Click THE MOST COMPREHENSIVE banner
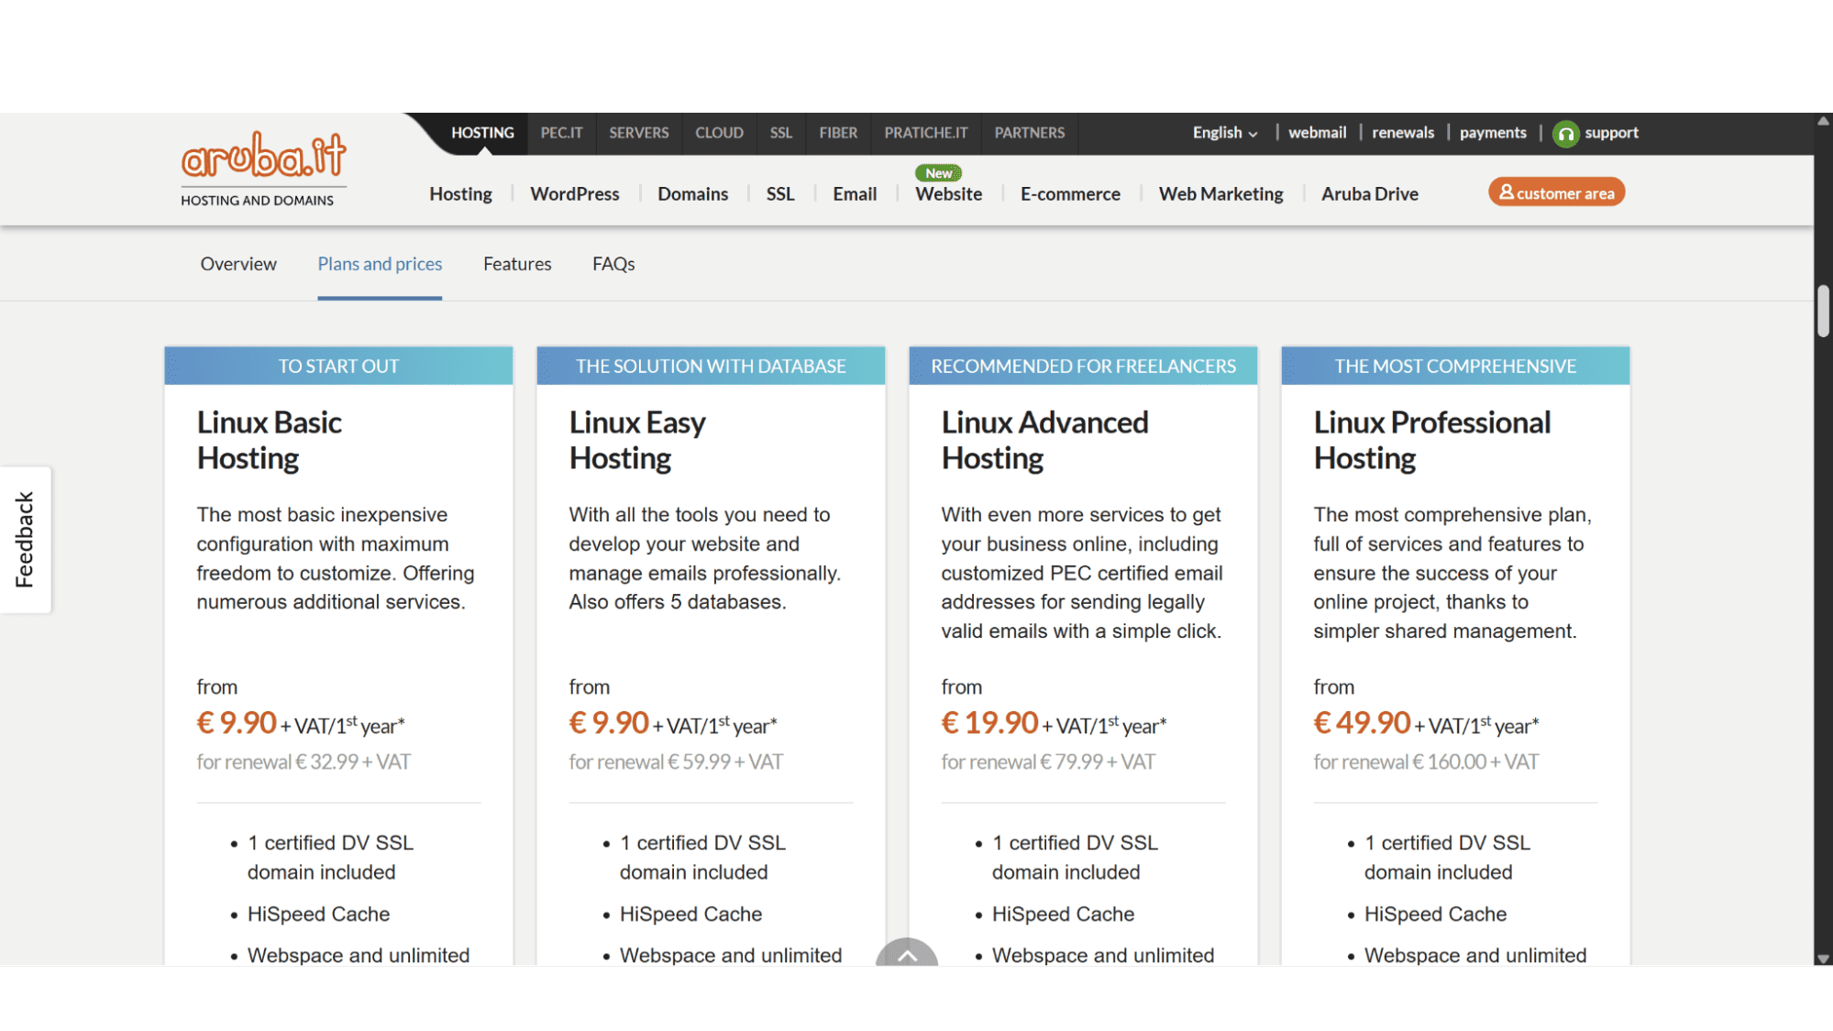This screenshot has width=1833, height=1031. pyautogui.click(x=1455, y=366)
